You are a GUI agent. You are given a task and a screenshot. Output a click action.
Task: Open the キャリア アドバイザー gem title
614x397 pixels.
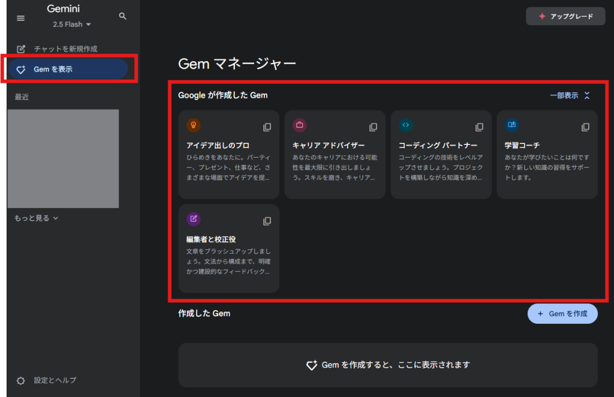[329, 145]
